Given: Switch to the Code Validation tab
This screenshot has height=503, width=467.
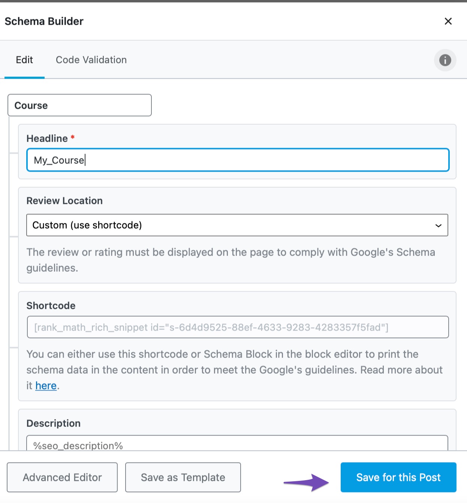Looking at the screenshot, I should coord(91,60).
